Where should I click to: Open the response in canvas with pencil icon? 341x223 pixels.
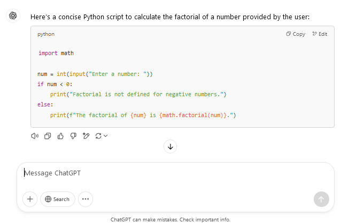pos(86,136)
